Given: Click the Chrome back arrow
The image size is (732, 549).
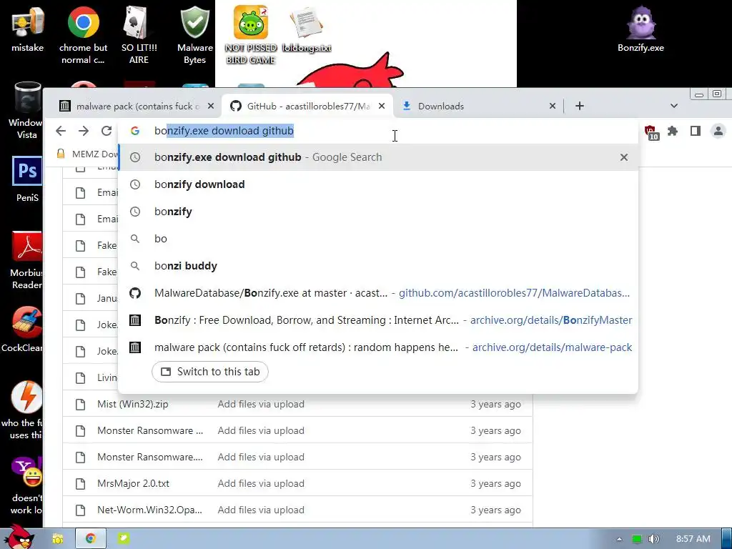Looking at the screenshot, I should click(x=61, y=131).
